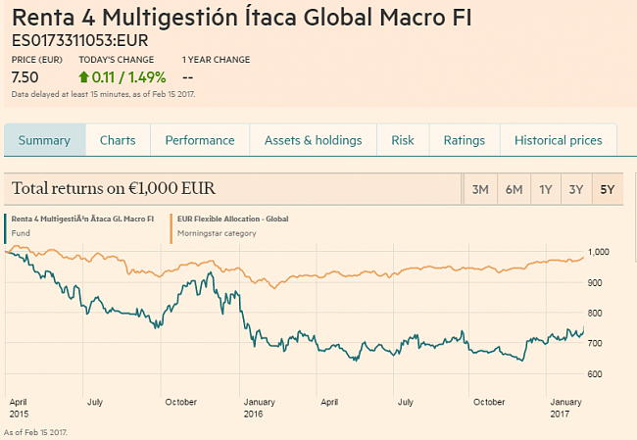Click the data delayed notice text
Screen dimensions: 637x440
pos(103,94)
